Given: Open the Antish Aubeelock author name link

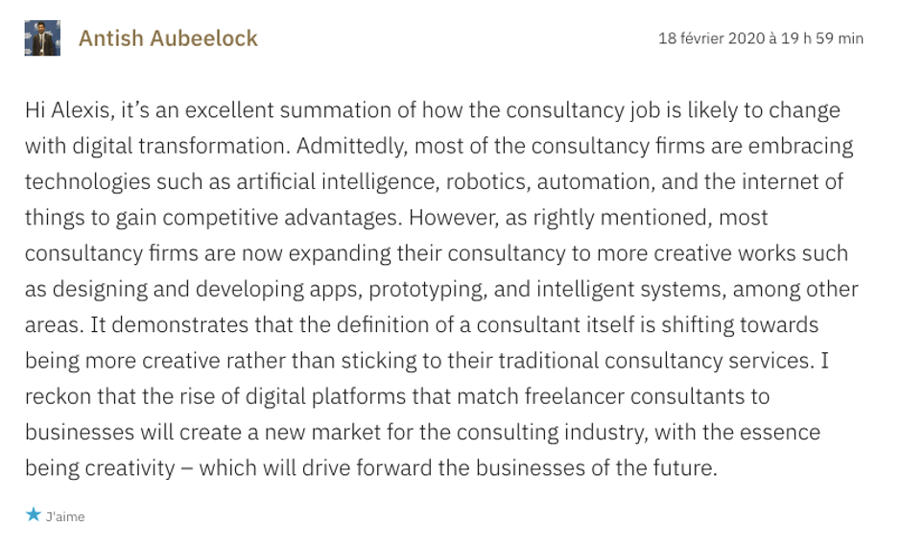Looking at the screenshot, I should tap(168, 38).
